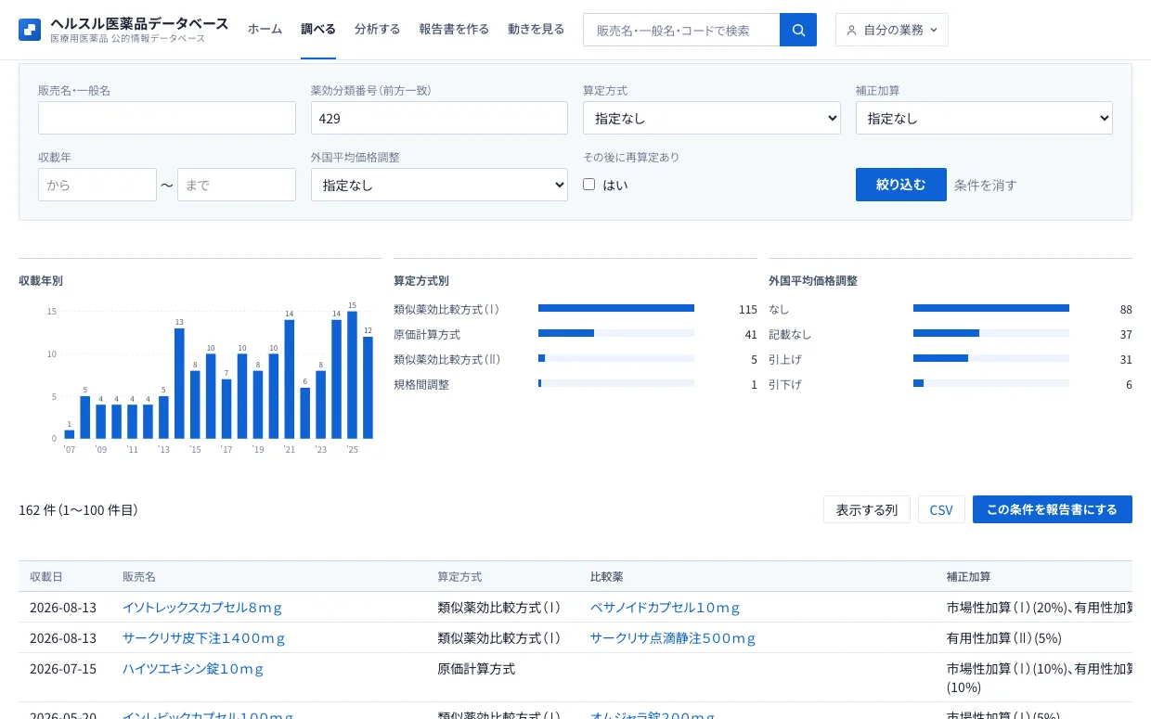Open the 自分の業務 dropdown menu
1151x719 pixels.
[x=892, y=30]
